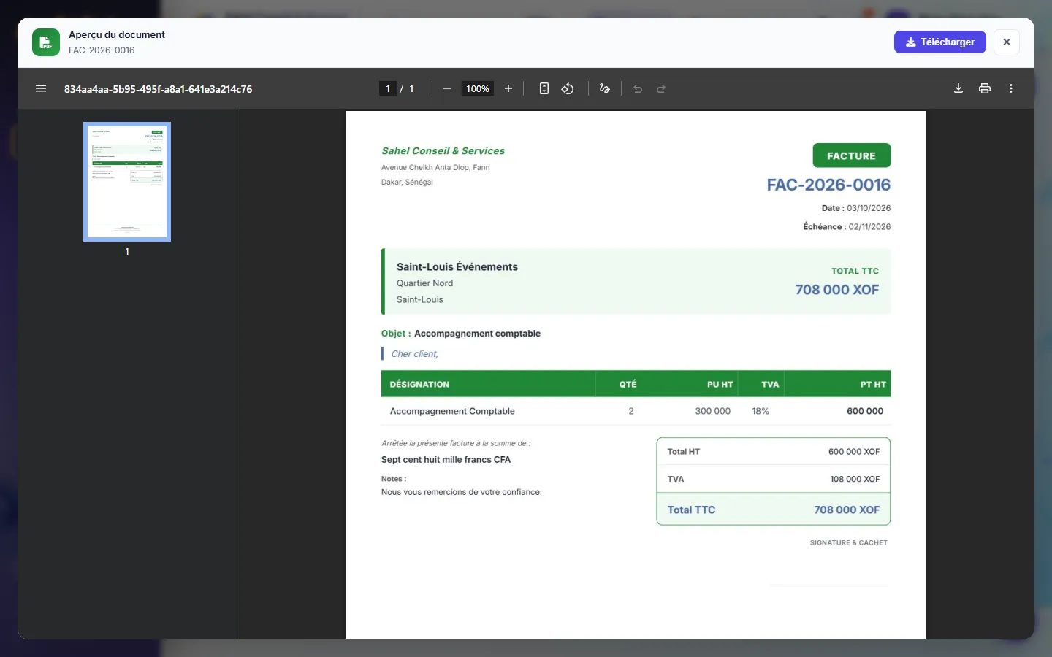The width and height of the screenshot is (1052, 657).
Task: Click the 'Aperçu du document' title
Action: [117, 34]
